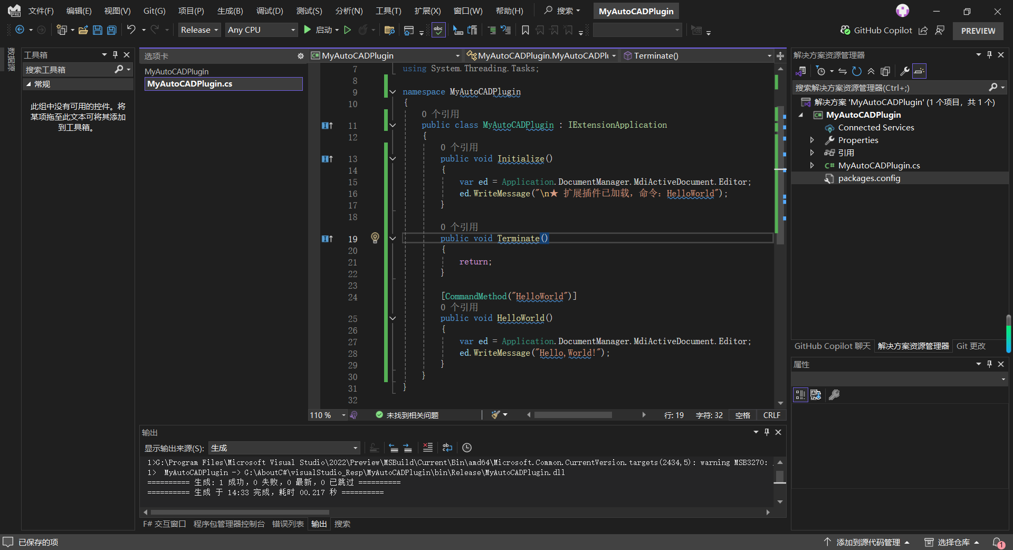Switch to the 错误列表 error list tab
The width and height of the screenshot is (1013, 550).
pos(288,524)
